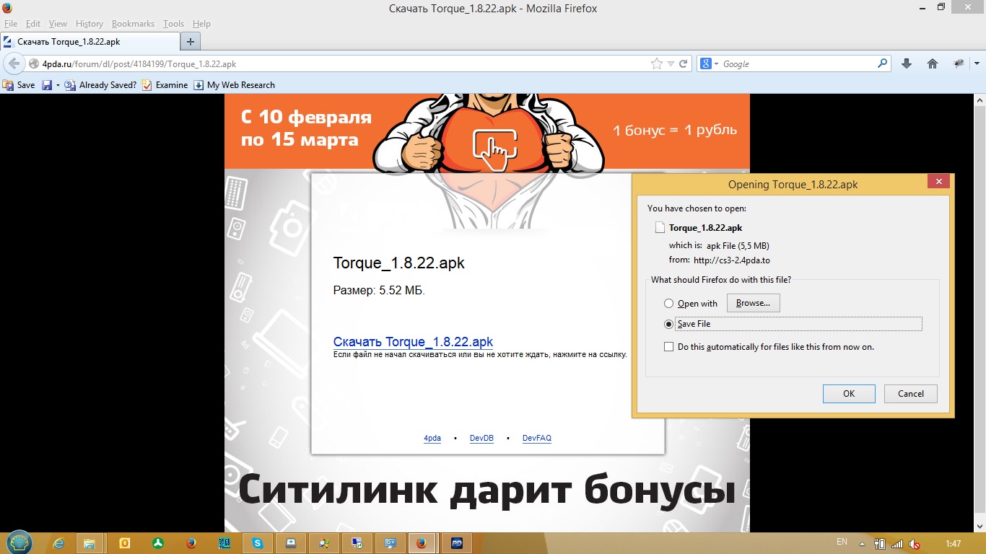Bookmark this page with the star icon
The image size is (986, 554).
pos(656,63)
